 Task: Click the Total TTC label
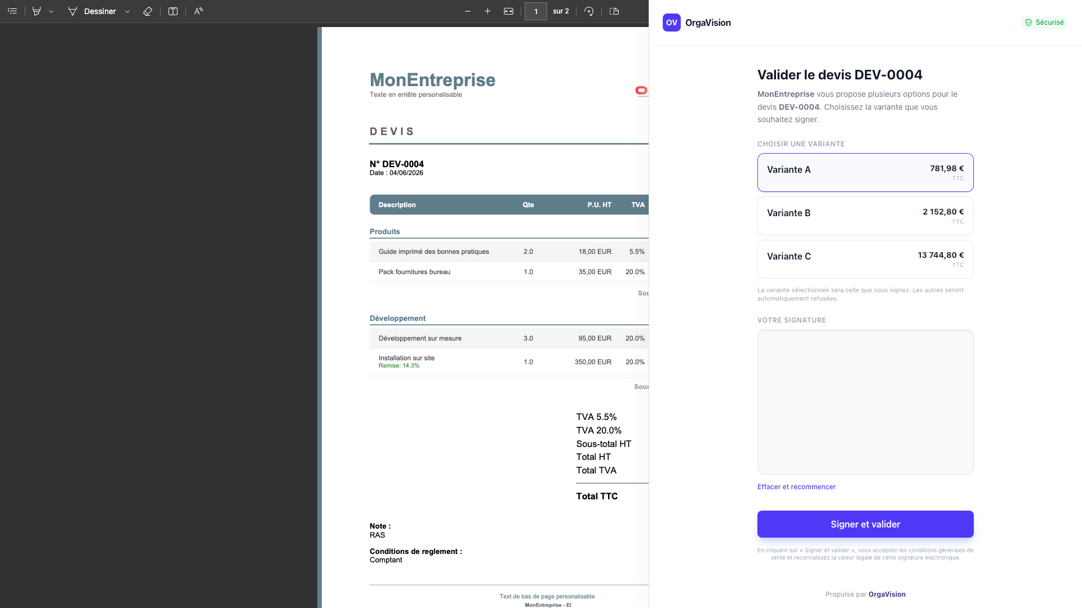(x=597, y=496)
